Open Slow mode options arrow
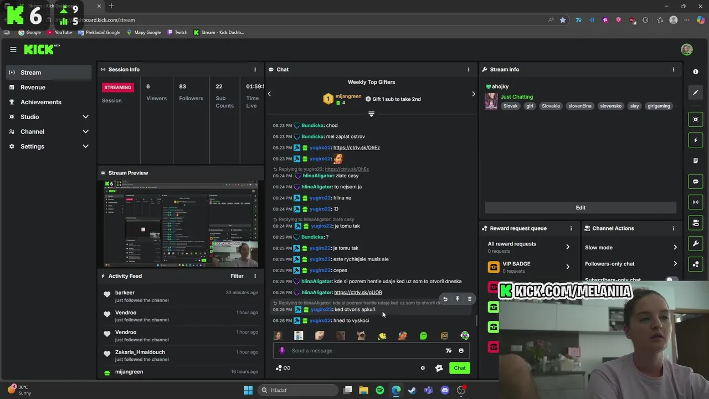The width and height of the screenshot is (709, 399). [x=675, y=248]
